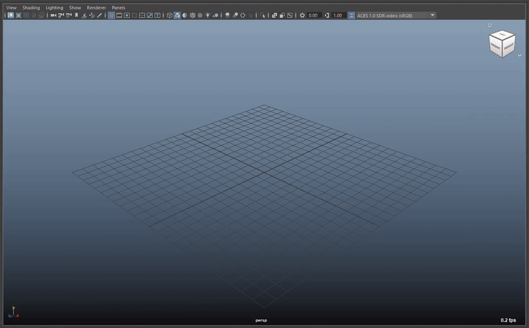529x328 pixels.
Task: Open the Lighting menu
Action: click(x=54, y=7)
